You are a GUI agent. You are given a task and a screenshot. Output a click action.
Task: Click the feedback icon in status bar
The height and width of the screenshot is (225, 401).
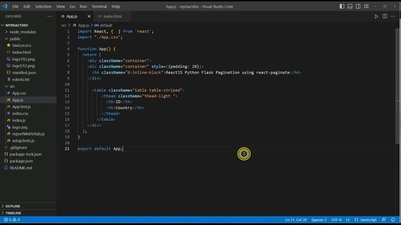tap(384, 219)
